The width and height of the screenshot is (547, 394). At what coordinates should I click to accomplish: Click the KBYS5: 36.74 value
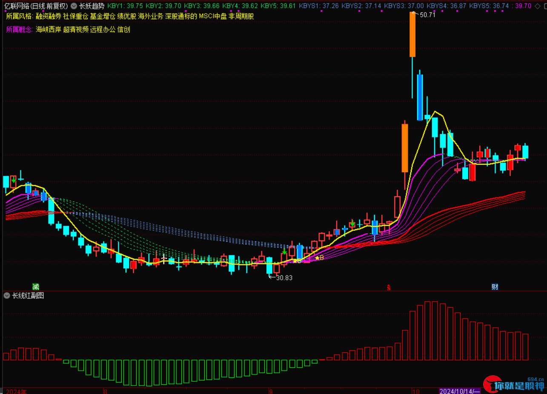tap(489, 6)
